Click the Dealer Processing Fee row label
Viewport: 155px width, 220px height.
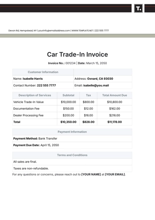[28, 115]
